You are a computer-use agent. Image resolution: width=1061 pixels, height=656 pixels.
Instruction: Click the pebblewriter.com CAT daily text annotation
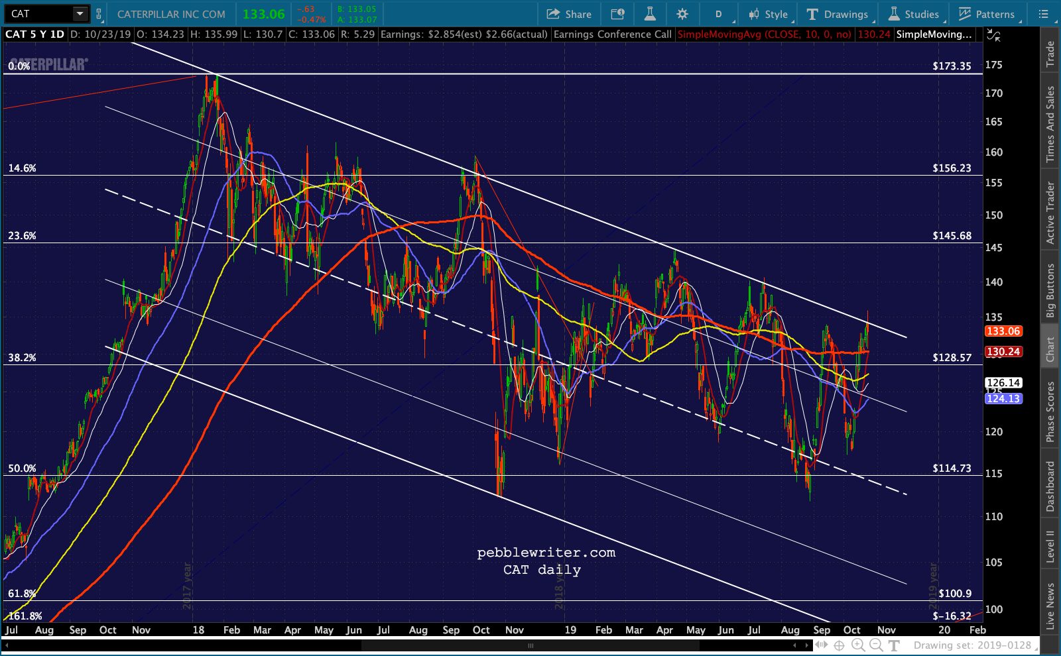[546, 561]
